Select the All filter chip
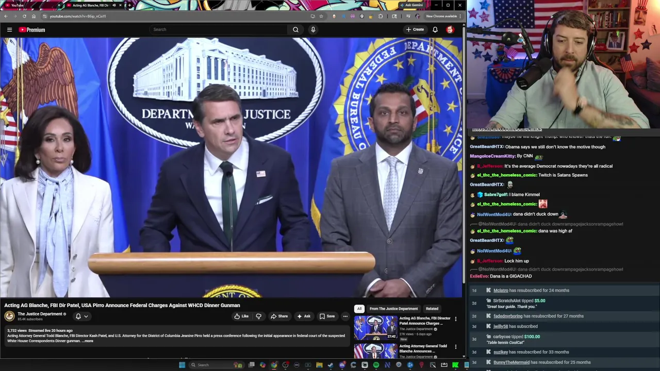Viewport: 660px width, 371px height. tap(359, 309)
